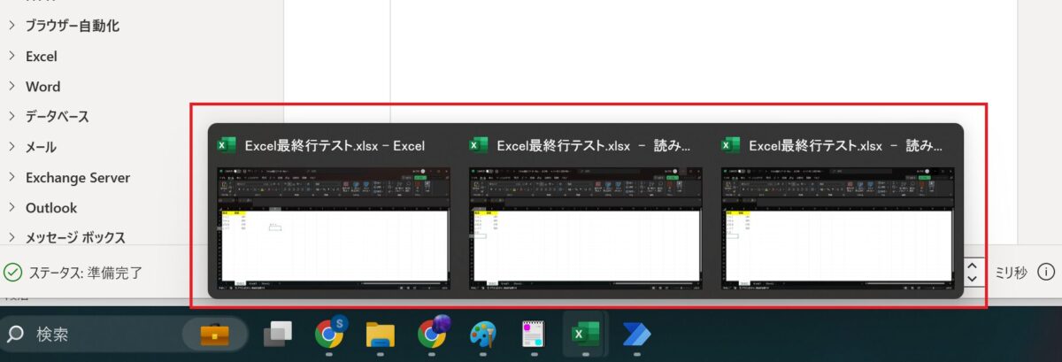Select the メール actions category
This screenshot has width=1062, height=362.
(41, 147)
